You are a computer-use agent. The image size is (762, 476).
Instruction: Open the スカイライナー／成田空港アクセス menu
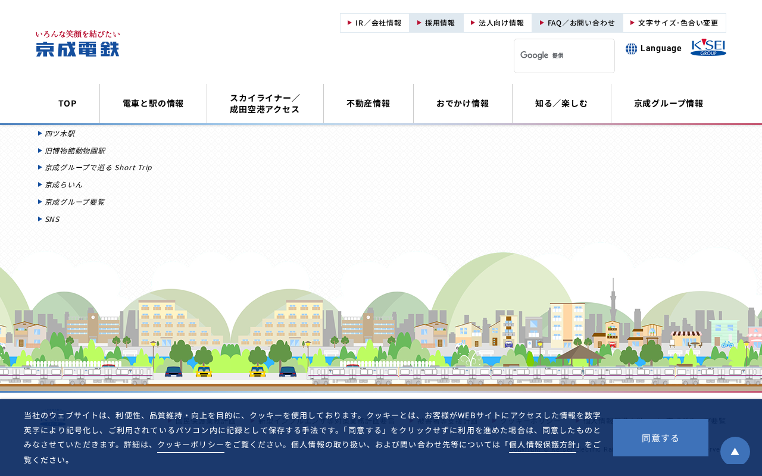pyautogui.click(x=265, y=104)
